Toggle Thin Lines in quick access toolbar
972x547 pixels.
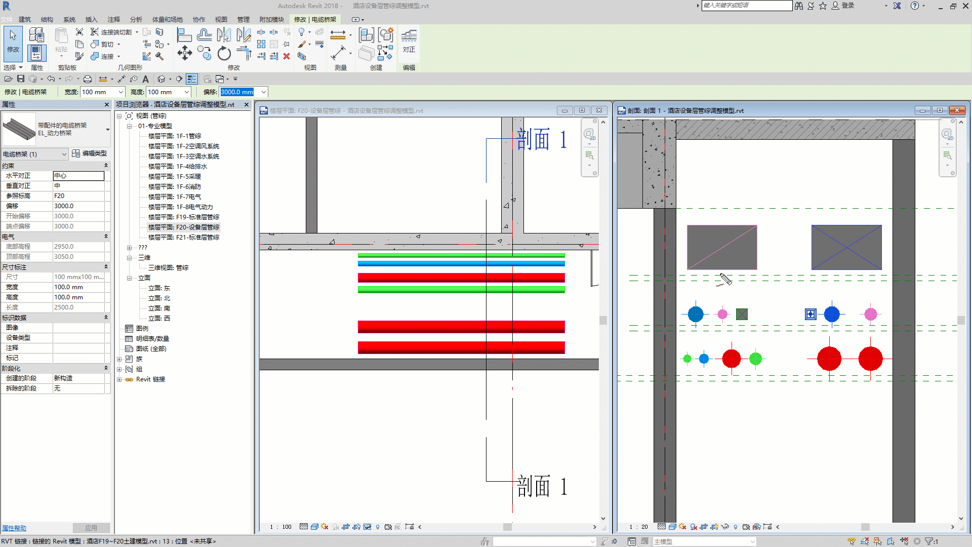tap(192, 79)
